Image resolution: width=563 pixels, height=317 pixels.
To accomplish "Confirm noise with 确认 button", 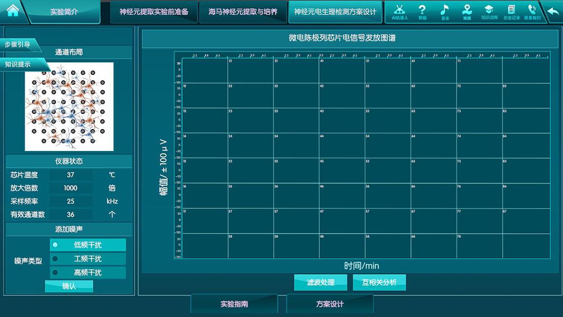I will 69,286.
